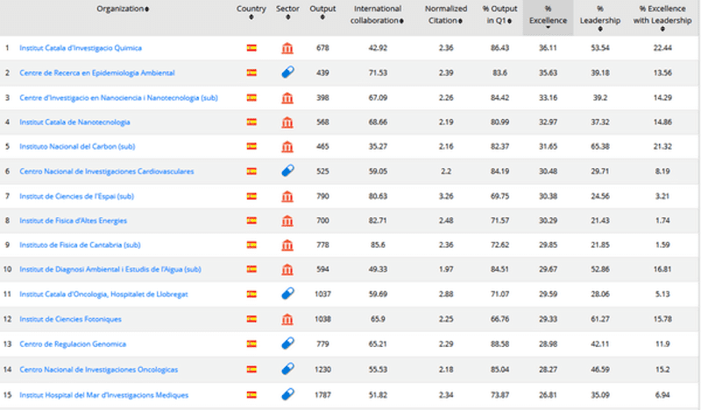Open Institut Hospital del Mar d'Investigacions Mediques link

click(x=103, y=395)
